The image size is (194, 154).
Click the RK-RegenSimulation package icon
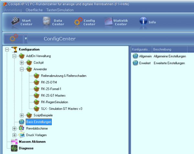37,102
